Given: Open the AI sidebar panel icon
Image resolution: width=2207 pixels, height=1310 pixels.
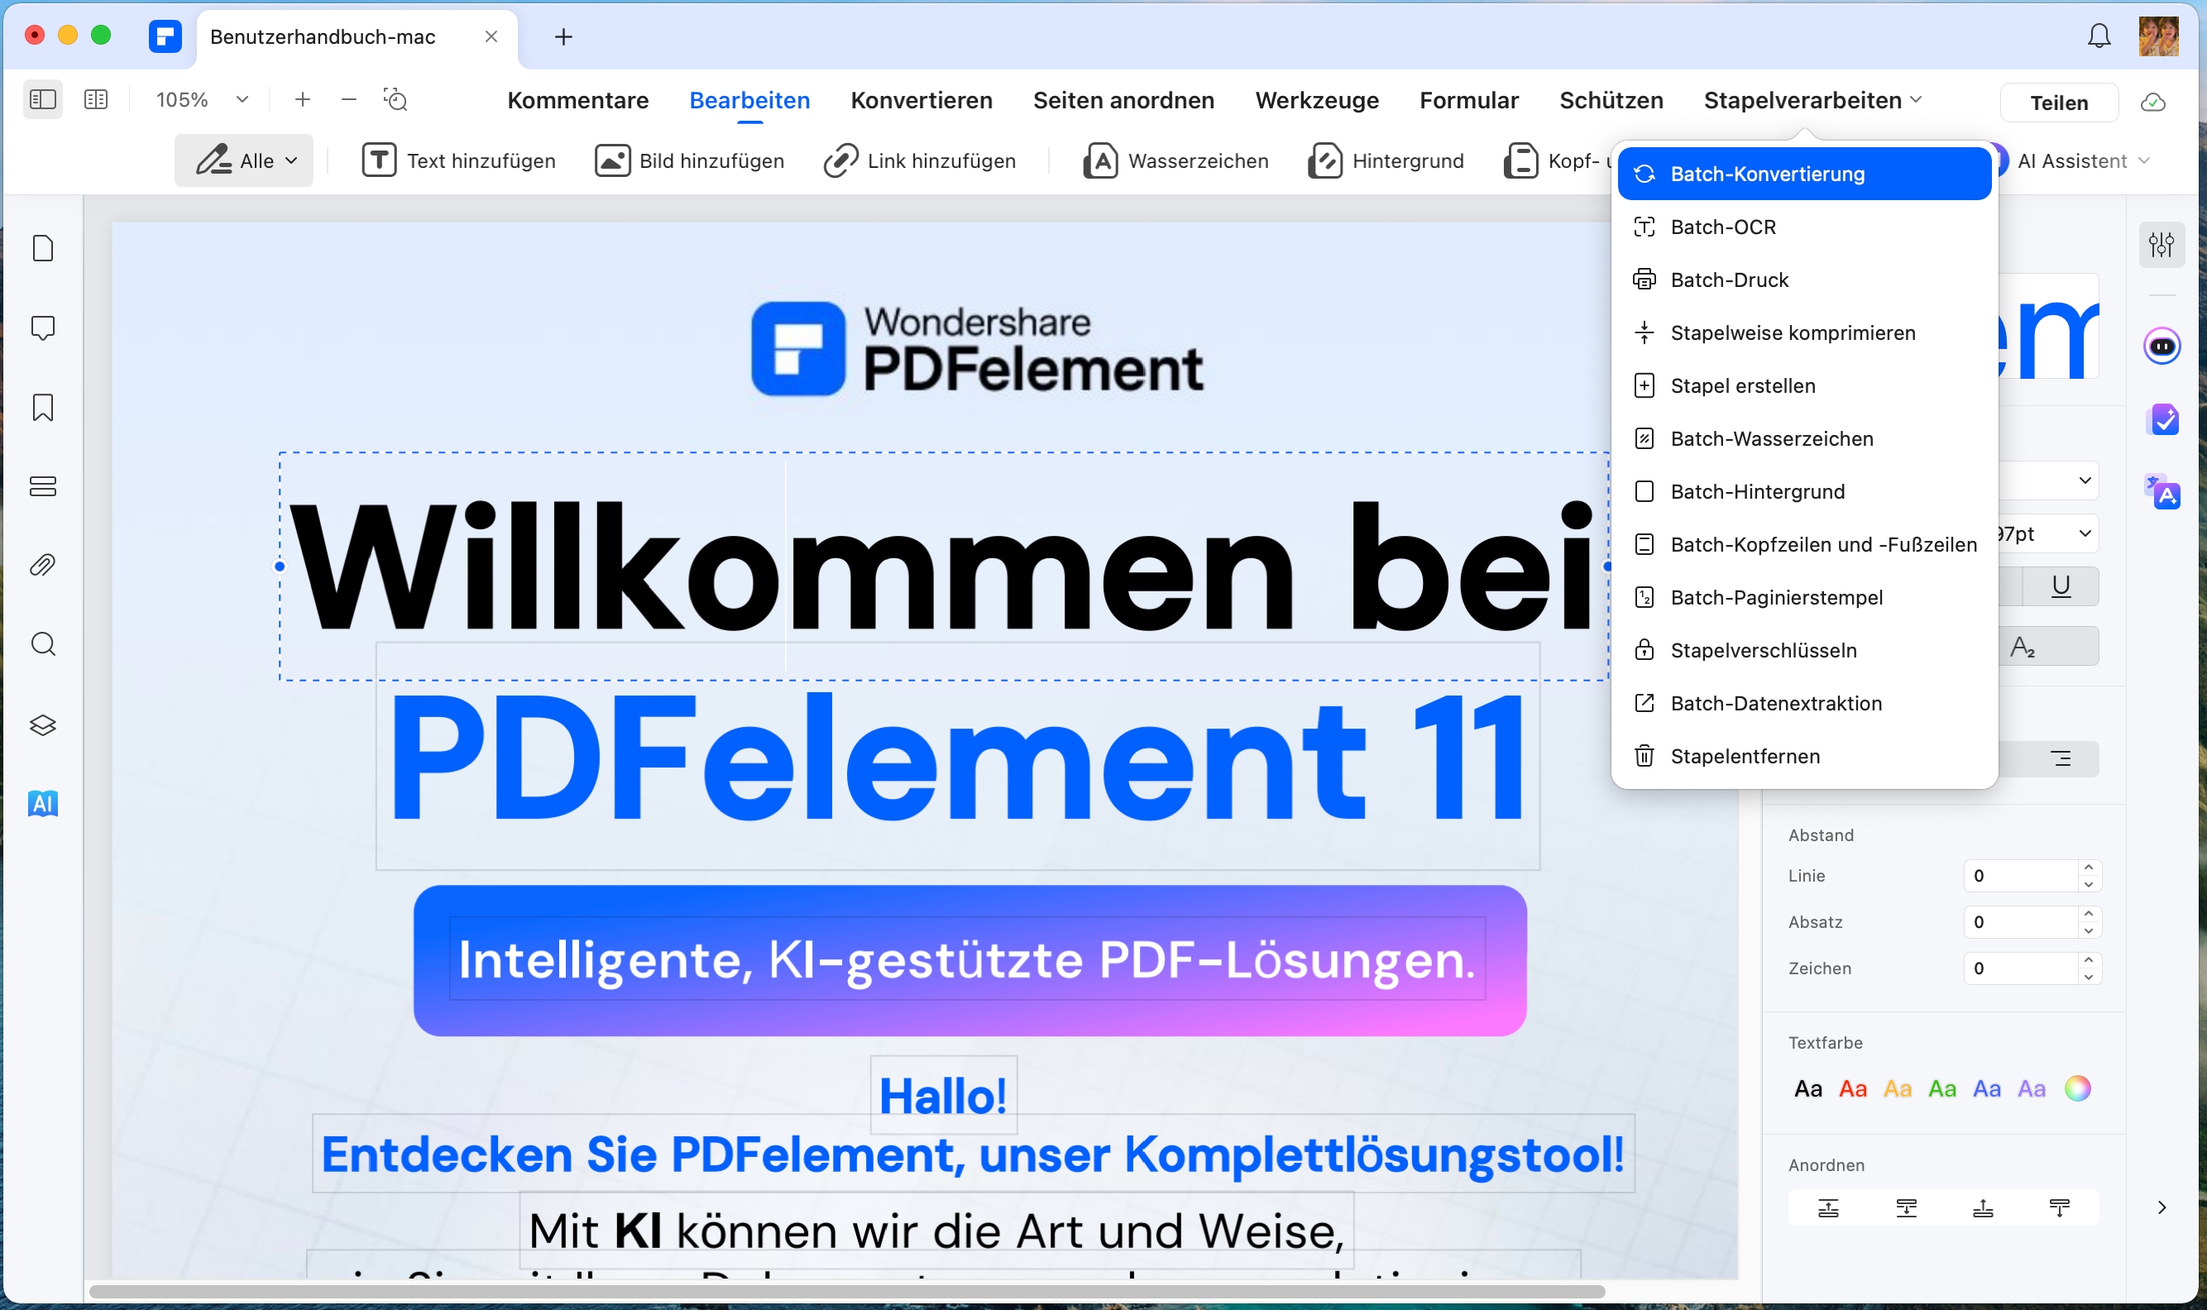Looking at the screenshot, I should 42,803.
